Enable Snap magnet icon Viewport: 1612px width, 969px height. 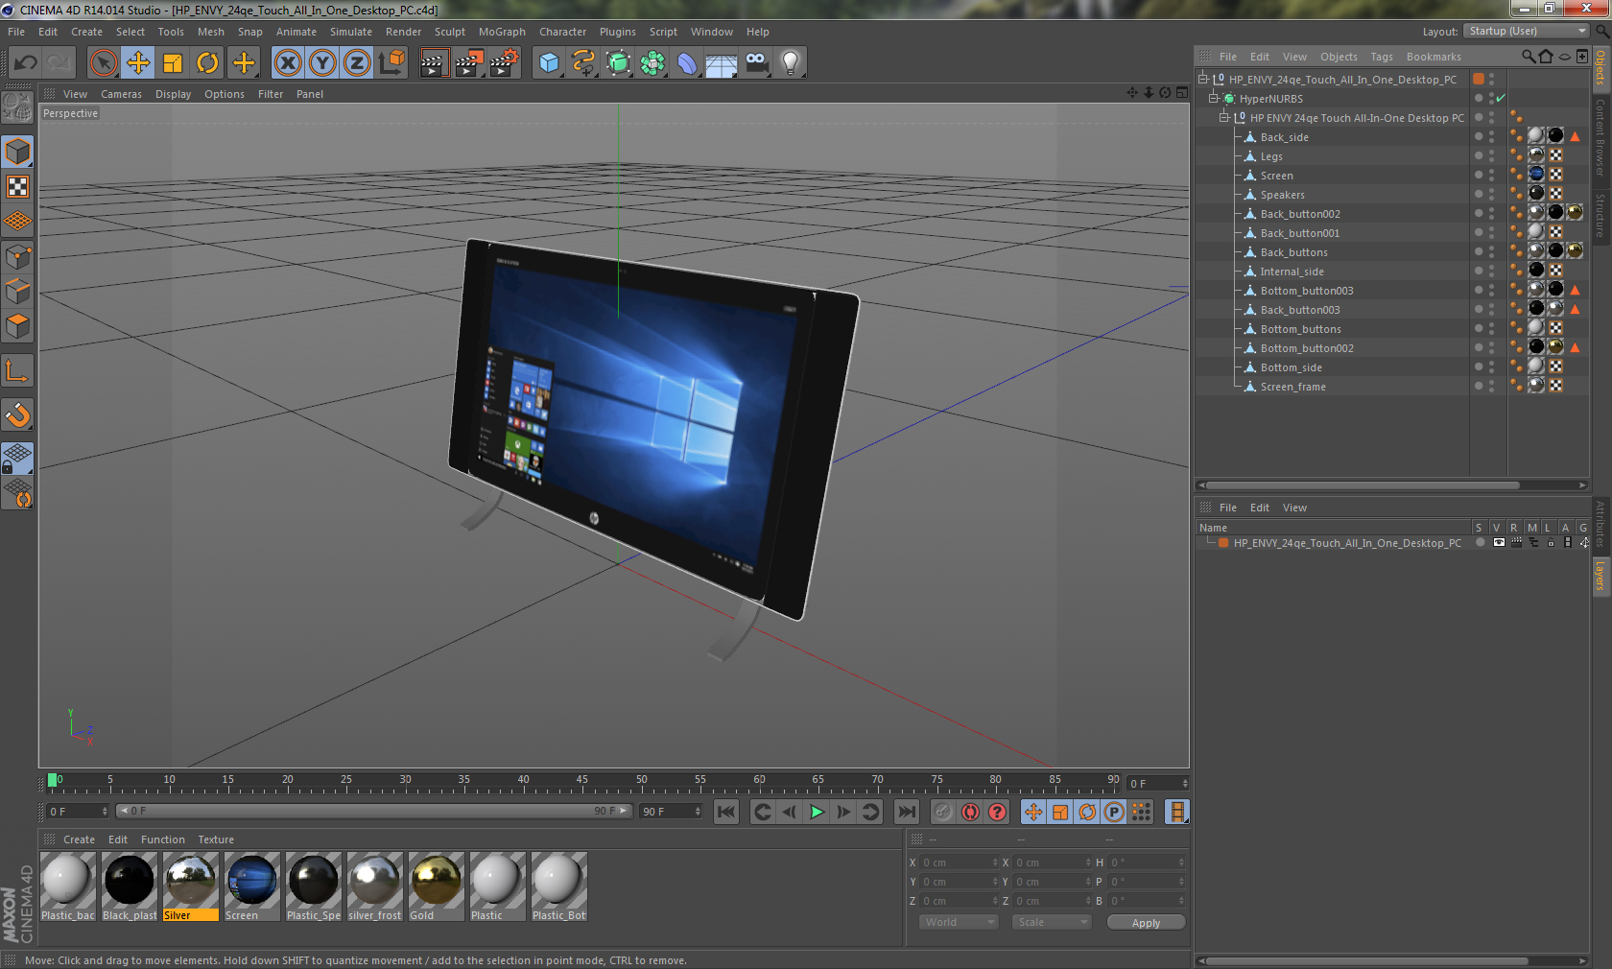17,414
